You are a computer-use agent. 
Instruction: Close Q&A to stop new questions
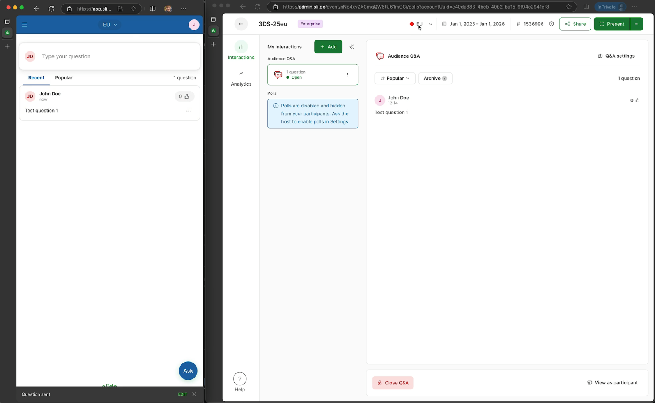(x=393, y=383)
